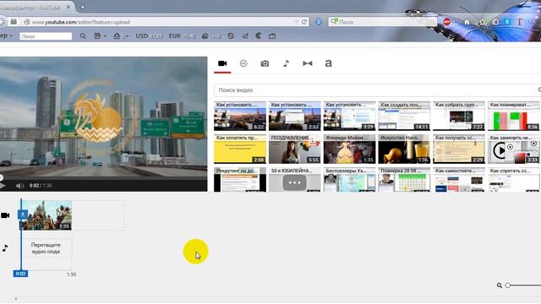This screenshot has height=304, width=541.
Task: Click the magnifier icon on second toolbar
Action: click(83, 35)
